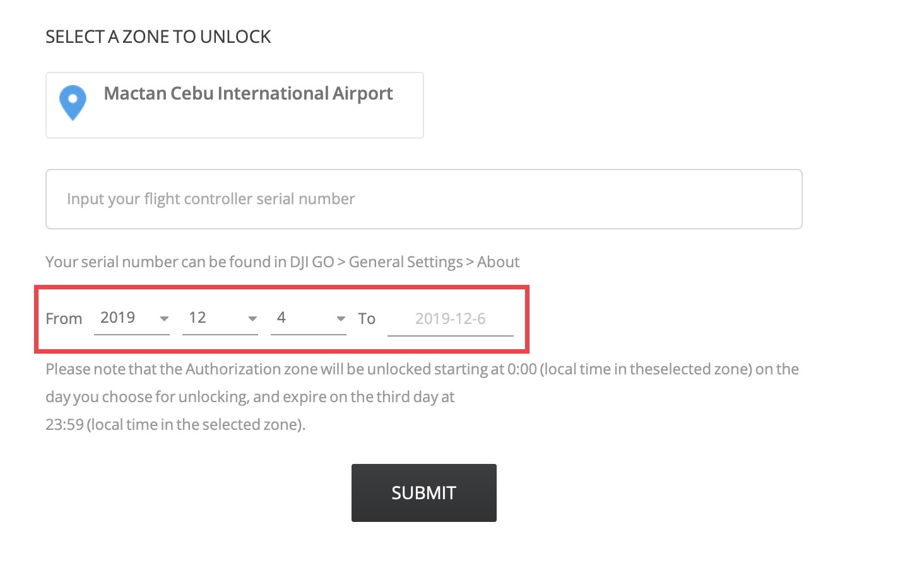Open the day dropdown arrow next to 4
The height and width of the screenshot is (561, 905).
[341, 319]
